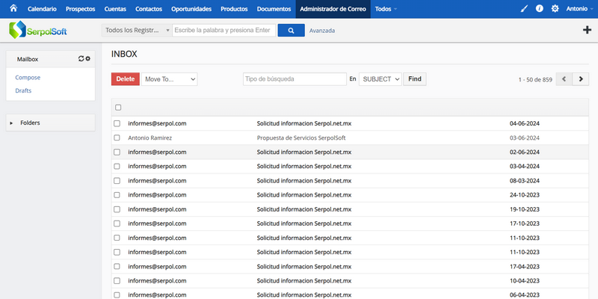Viewport: 598px width, 299px height.
Task: Open the theme paintbrush icon
Action: [525, 9]
